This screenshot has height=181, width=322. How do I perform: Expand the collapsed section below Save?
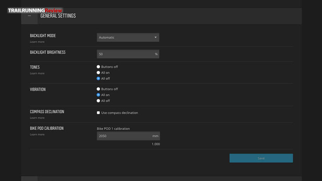(29, 179)
